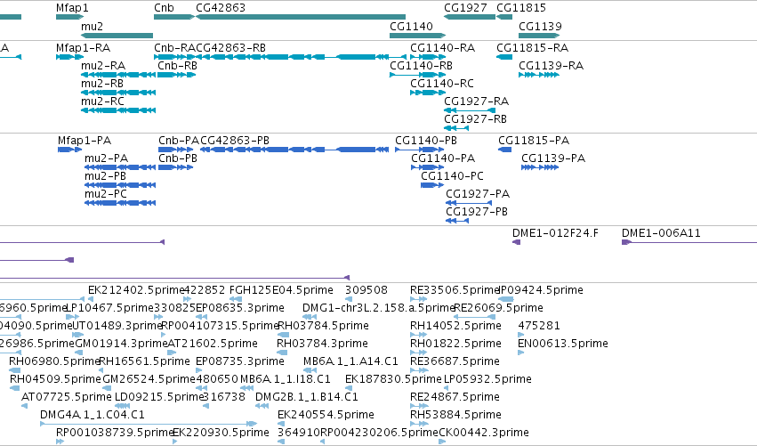The height and width of the screenshot is (446, 757).
Task: Select the RE33506.5prime EST label
Action: pos(455,290)
